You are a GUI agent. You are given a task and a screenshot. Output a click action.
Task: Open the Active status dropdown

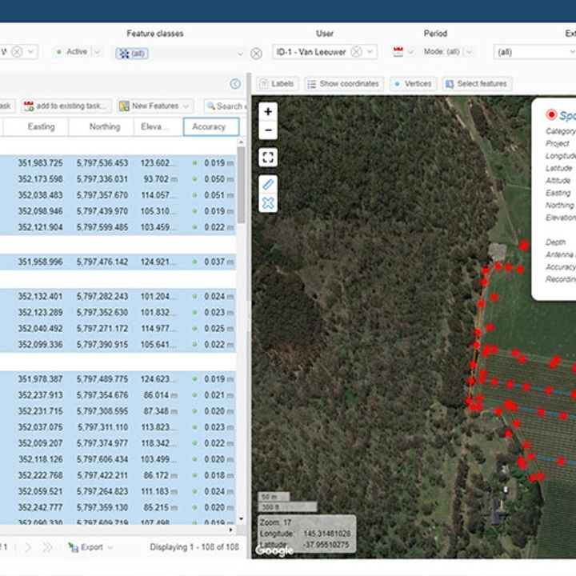[78, 52]
